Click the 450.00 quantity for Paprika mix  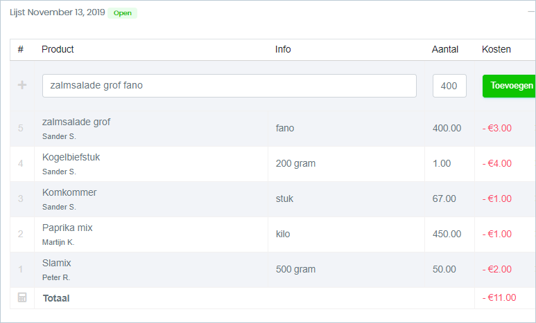pos(447,234)
